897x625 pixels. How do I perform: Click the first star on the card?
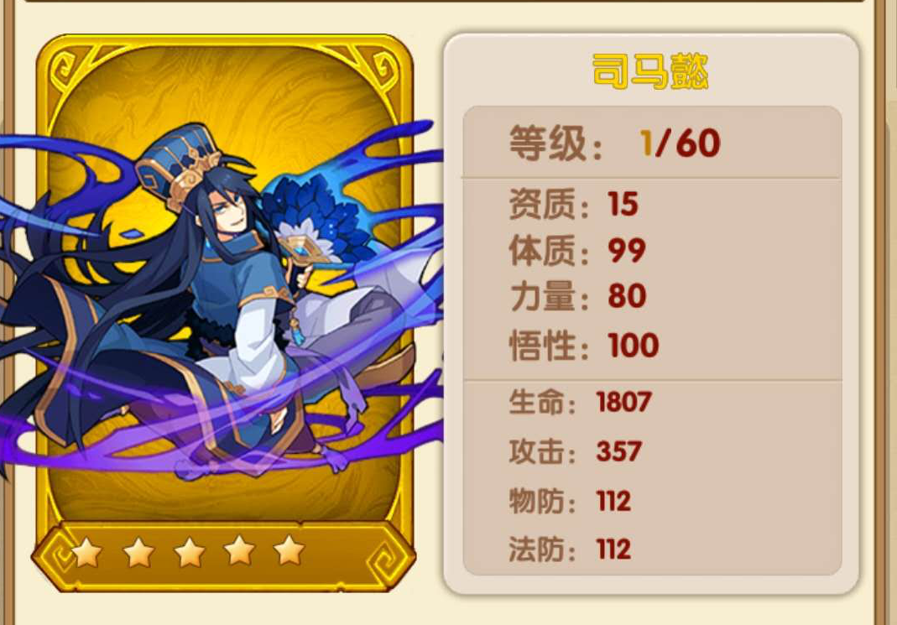[87, 552]
